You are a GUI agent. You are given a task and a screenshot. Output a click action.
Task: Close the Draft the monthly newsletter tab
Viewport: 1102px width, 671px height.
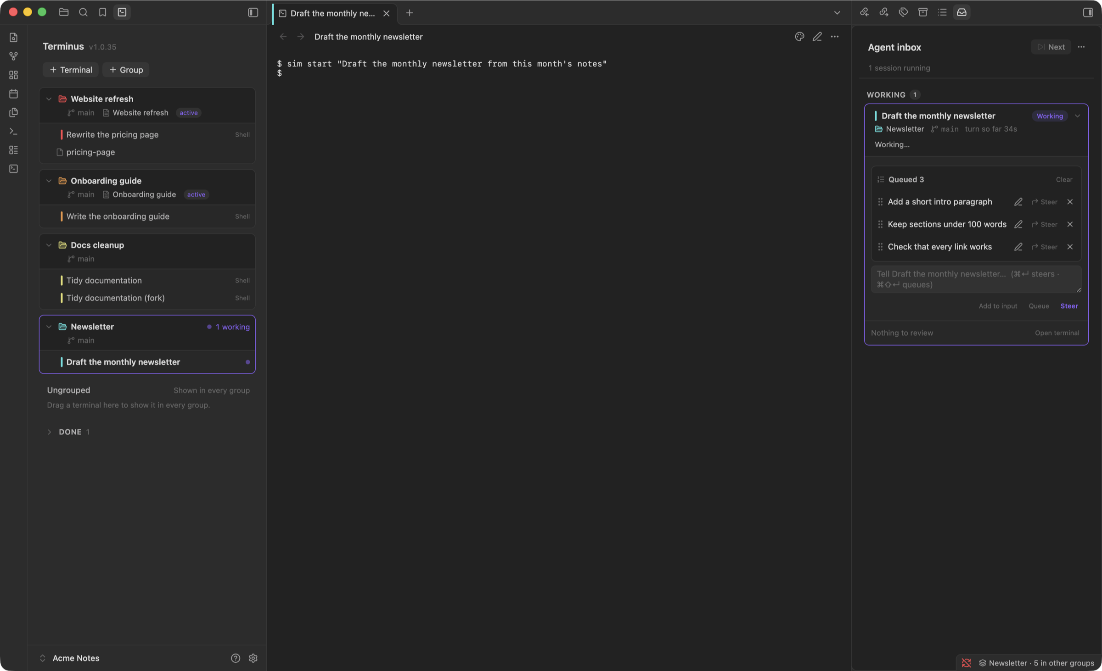[x=386, y=13]
